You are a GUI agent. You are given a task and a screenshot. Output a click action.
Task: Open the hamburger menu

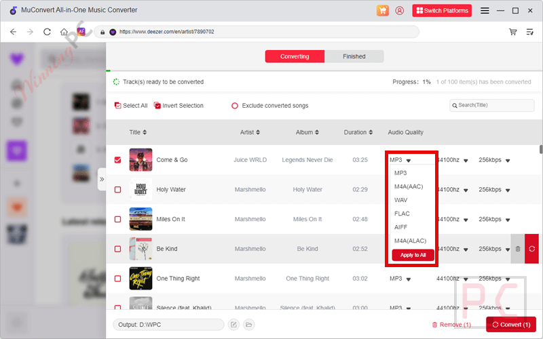click(x=485, y=11)
